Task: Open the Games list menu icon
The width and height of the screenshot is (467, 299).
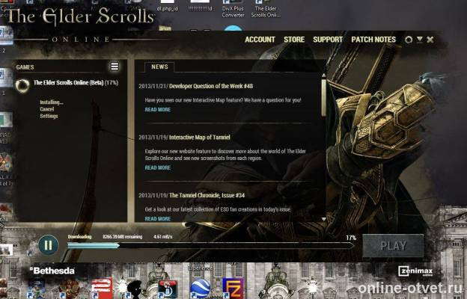Action: tap(114, 67)
